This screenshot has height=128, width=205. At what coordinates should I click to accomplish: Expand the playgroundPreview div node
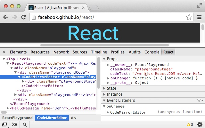click(15, 95)
